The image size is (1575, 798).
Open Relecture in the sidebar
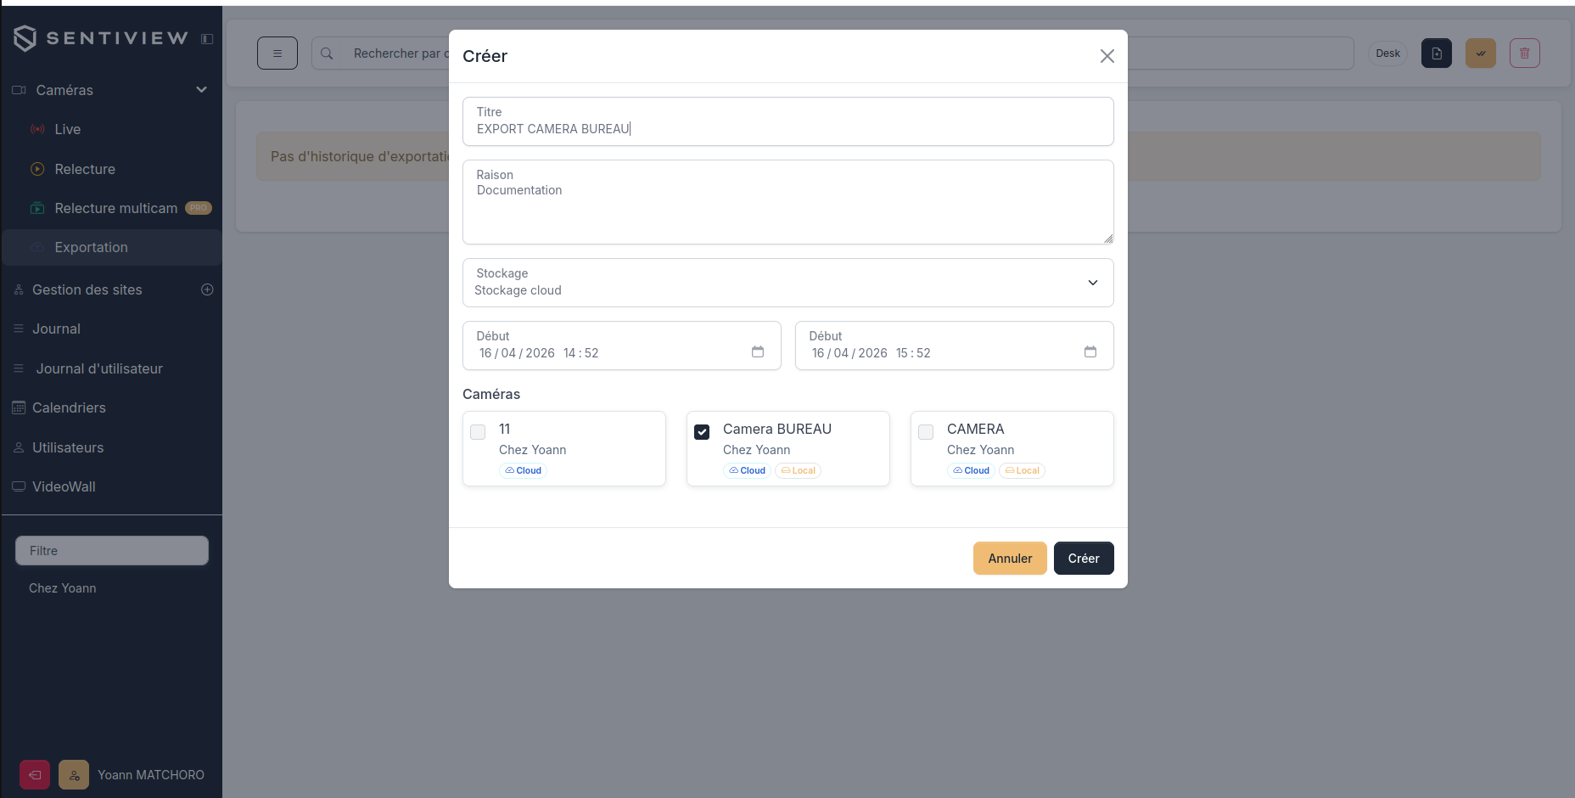pos(85,169)
